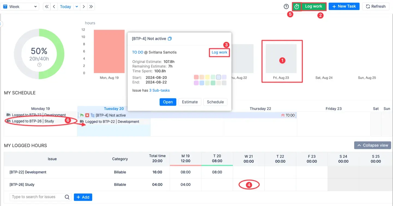Screen dimensions: 393x206
Task: Jump forward a week with the double-right arrows
Action: 90,6
